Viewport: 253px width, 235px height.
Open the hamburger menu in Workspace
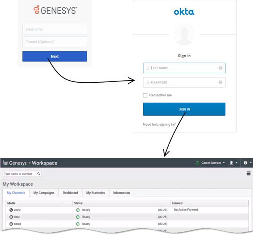(x=248, y=174)
